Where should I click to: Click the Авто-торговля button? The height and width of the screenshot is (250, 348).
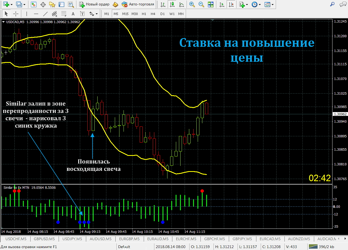[x=138, y=4]
